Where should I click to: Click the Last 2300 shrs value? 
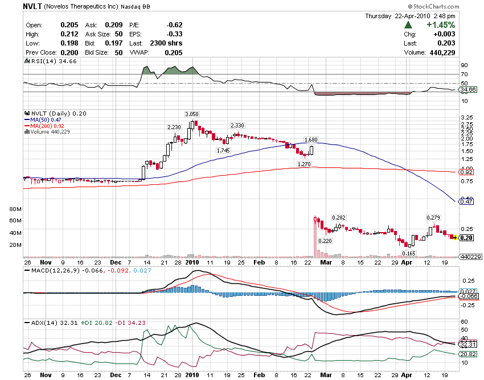(166, 43)
